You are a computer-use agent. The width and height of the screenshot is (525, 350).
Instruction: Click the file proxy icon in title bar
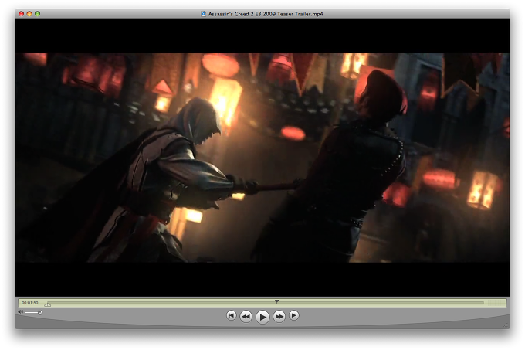(x=203, y=14)
